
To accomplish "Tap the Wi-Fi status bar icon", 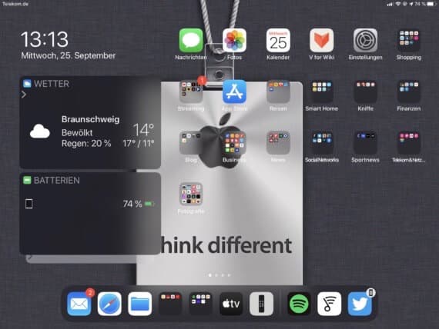I will click(398, 4).
